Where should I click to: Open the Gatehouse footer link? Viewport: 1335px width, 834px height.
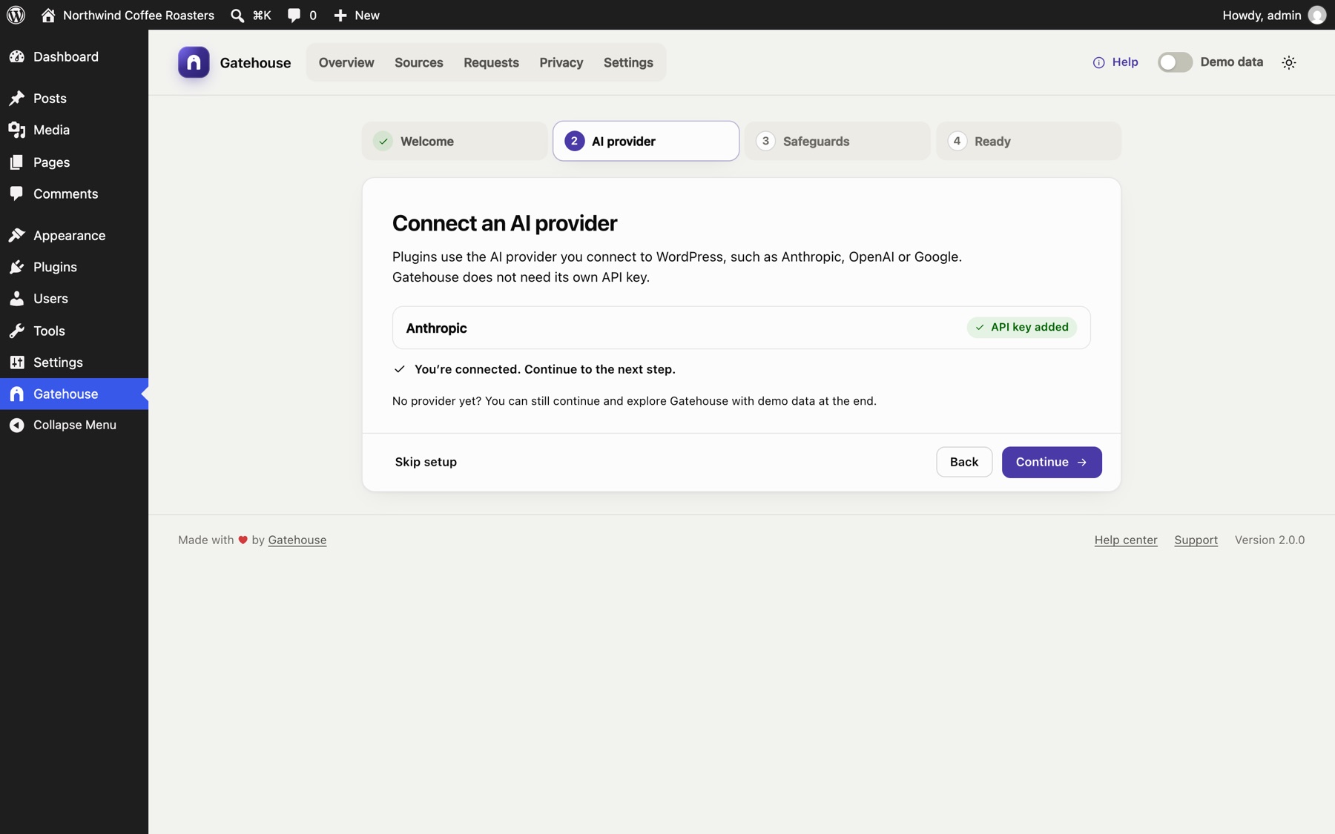(x=297, y=540)
